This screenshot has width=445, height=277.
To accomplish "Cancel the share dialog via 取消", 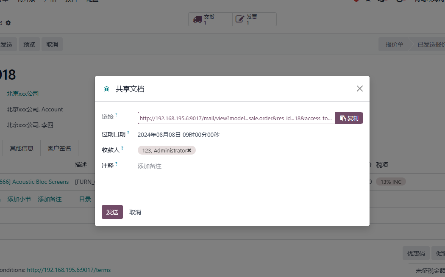I will click(x=135, y=212).
